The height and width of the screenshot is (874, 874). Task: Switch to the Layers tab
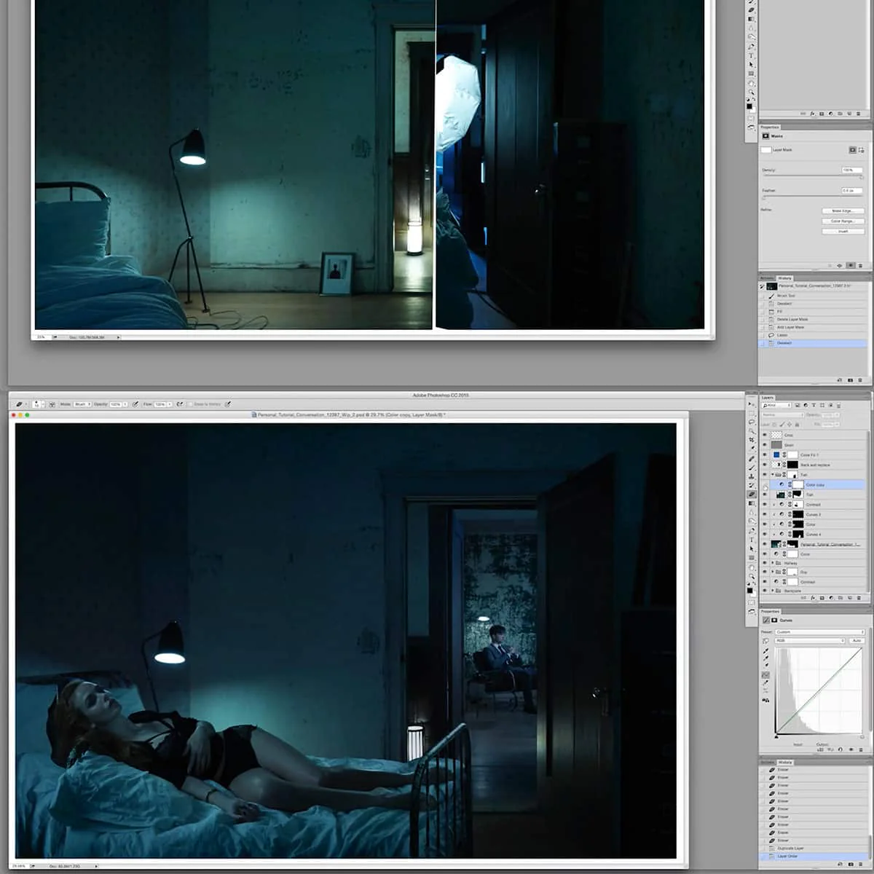pos(768,398)
